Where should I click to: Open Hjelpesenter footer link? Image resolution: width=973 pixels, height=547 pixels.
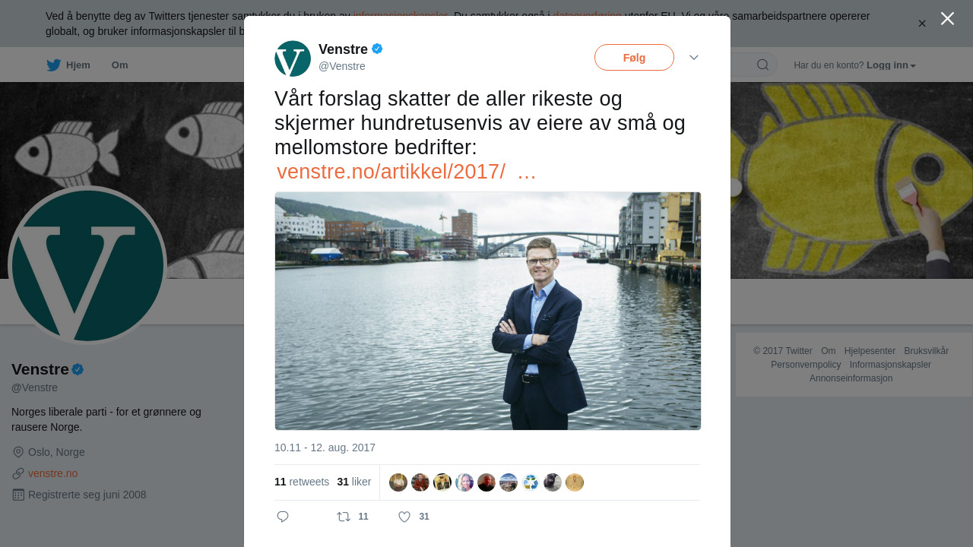point(870,351)
